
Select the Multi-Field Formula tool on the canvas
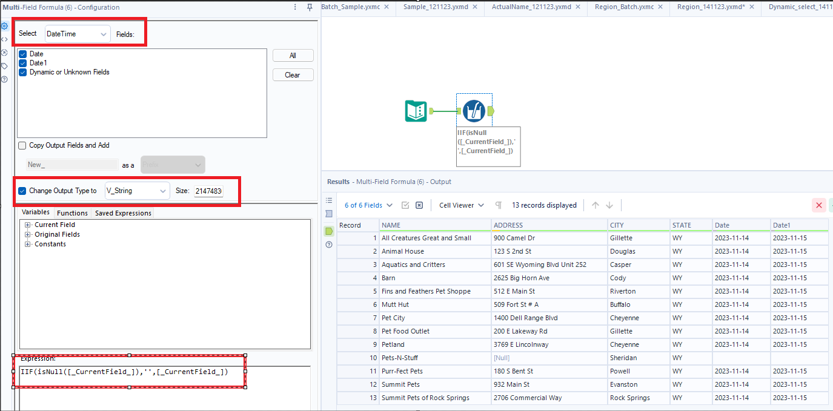[x=474, y=111]
